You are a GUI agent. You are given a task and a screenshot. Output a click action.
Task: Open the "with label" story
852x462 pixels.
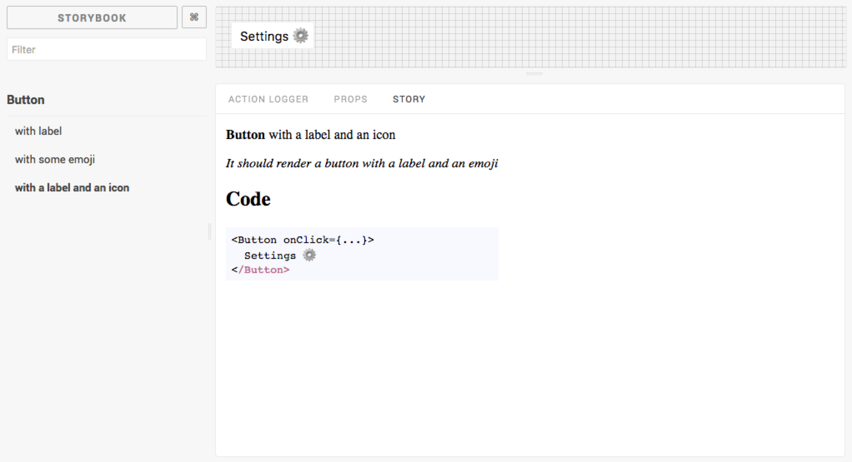point(38,131)
